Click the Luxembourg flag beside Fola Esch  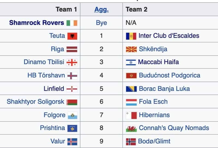pos(131,102)
